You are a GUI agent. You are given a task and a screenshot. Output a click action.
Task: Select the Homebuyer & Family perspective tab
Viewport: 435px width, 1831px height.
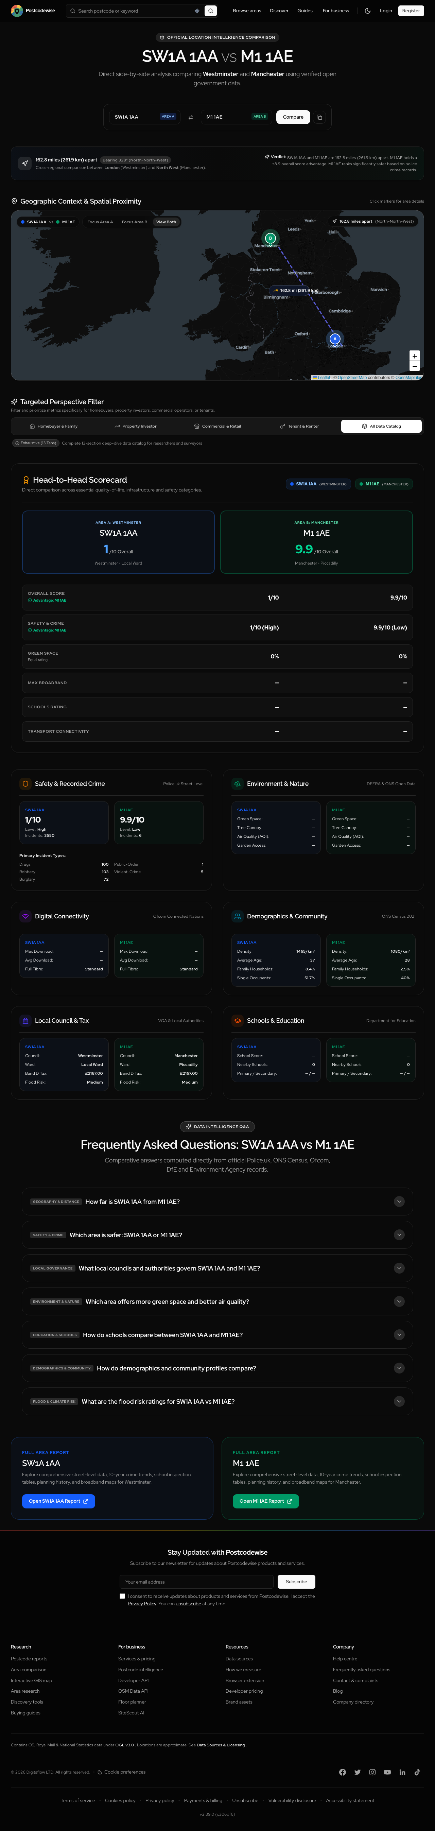53,427
